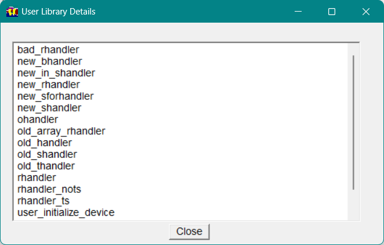The width and height of the screenshot is (384, 245).
Task: Select the rhandler entry
Action: point(37,178)
